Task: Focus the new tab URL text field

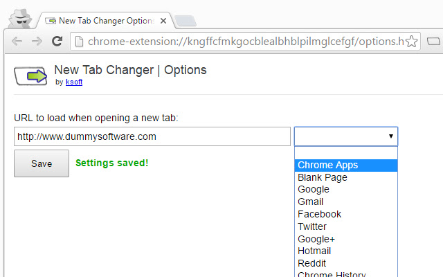Action: pyautogui.click(x=152, y=136)
